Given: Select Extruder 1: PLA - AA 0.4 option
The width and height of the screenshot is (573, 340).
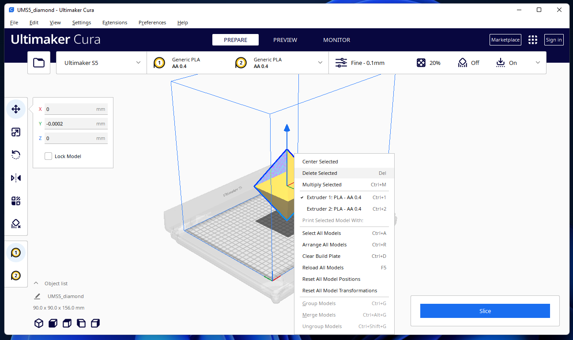Looking at the screenshot, I should [344, 197].
